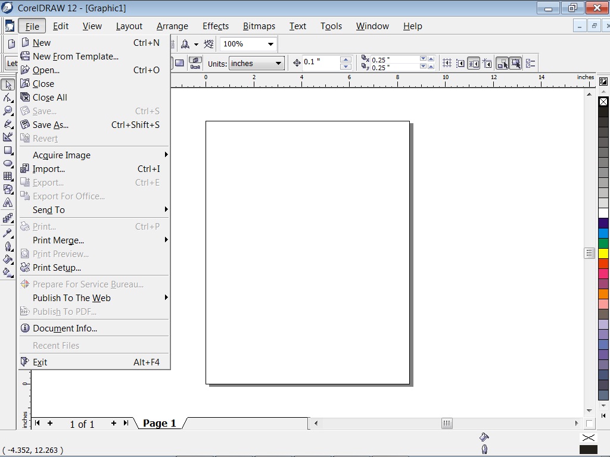610x457 pixels.
Task: Toggle draw complex objects when moving
Action: (502, 63)
